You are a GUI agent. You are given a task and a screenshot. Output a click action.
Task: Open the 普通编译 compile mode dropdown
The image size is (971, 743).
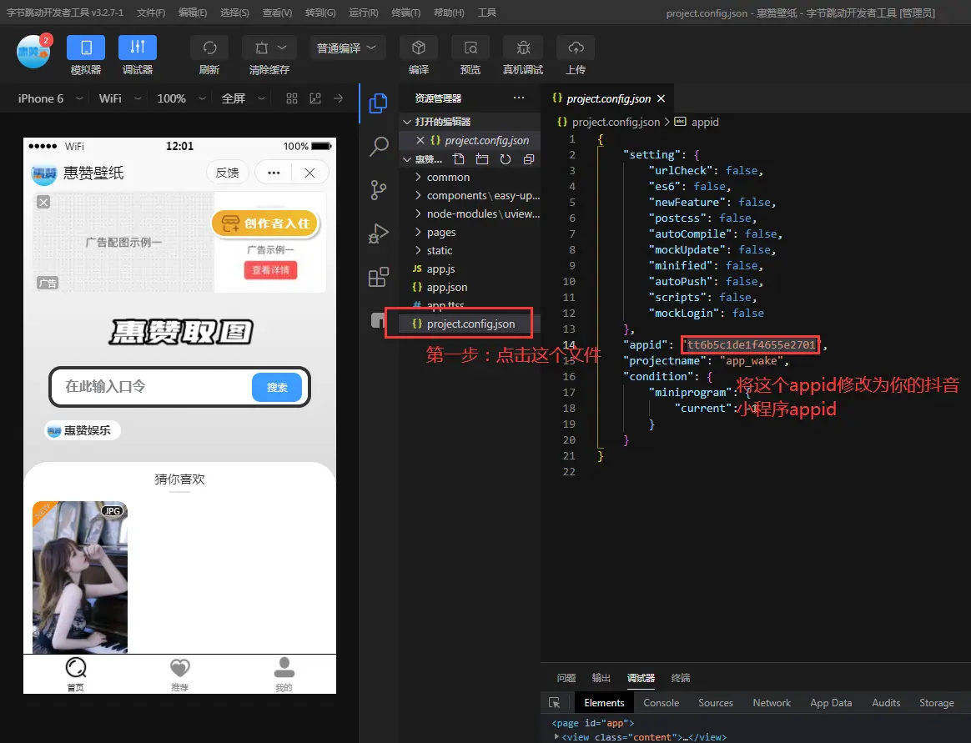point(347,48)
